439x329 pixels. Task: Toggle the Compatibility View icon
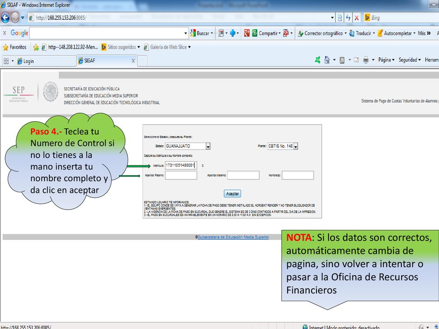point(340,18)
